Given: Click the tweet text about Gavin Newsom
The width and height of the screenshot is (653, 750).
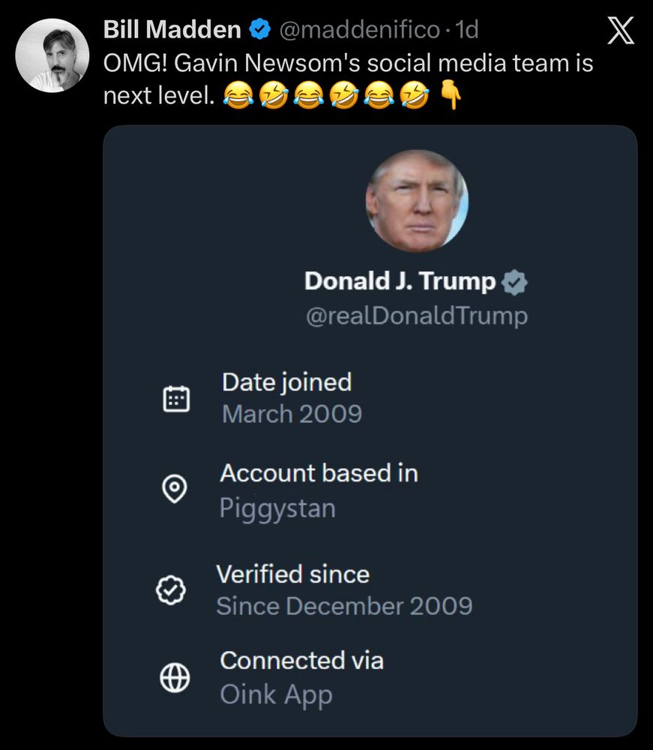Looking at the screenshot, I should 347,64.
